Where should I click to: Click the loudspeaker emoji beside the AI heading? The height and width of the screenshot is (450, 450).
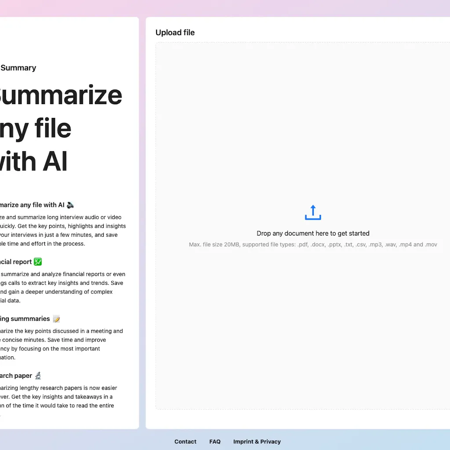70,205
